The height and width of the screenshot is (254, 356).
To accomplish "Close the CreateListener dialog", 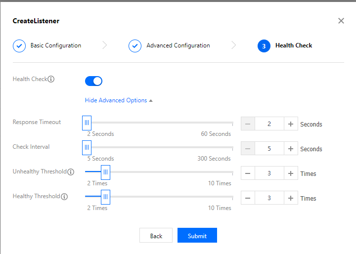I will [341, 21].
